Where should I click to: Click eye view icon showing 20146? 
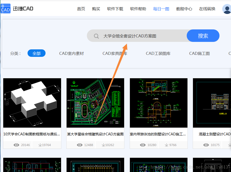tap(16, 145)
